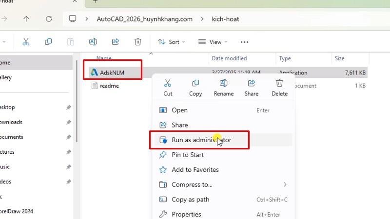Click the Refresh button in navigation bar

point(48,19)
